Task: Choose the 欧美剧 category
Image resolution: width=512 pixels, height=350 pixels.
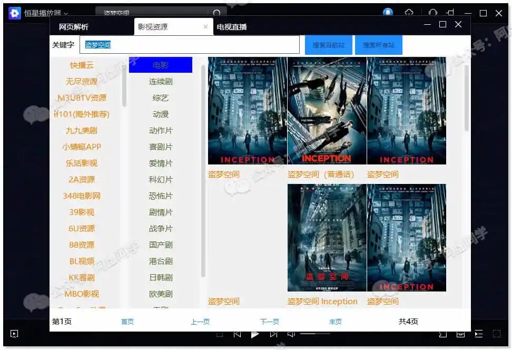Action: 161,294
